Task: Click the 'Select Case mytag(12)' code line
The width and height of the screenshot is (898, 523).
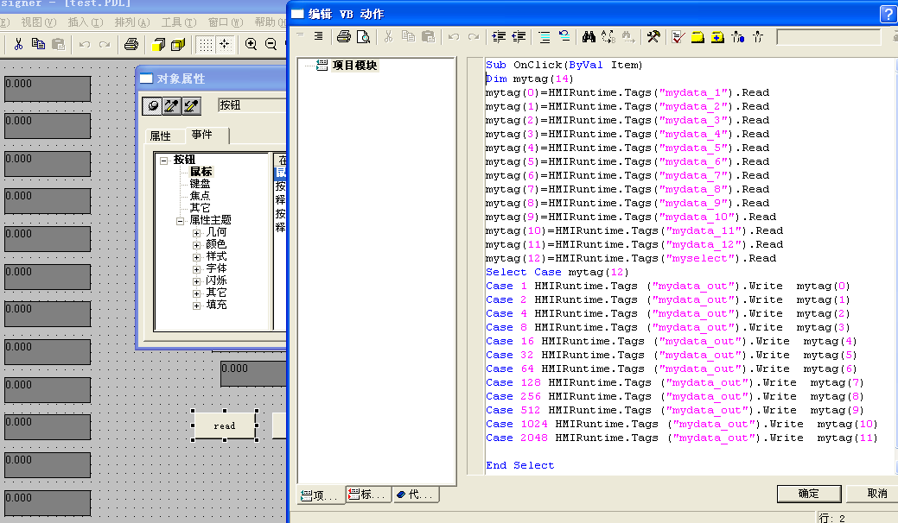Action: point(557,272)
